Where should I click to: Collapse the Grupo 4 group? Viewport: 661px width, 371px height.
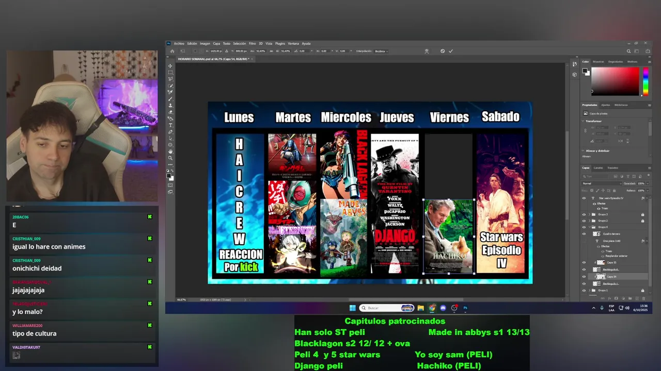(589, 227)
